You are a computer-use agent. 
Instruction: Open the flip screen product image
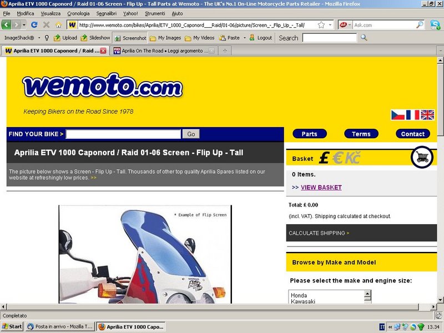click(145, 254)
